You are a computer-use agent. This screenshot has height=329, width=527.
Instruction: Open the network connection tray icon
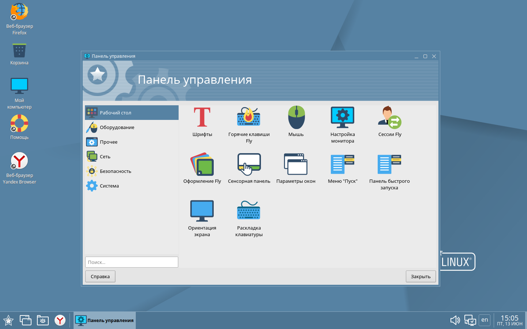pyautogui.click(x=470, y=320)
